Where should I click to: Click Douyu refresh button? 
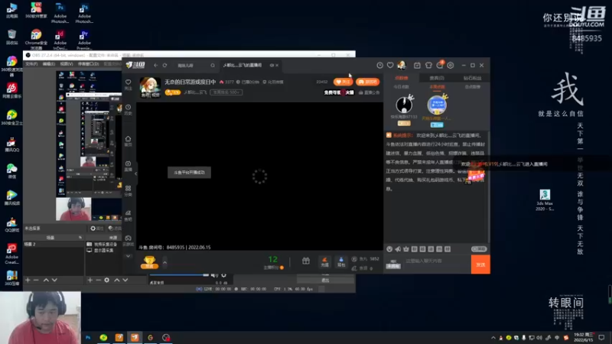pyautogui.click(x=164, y=65)
